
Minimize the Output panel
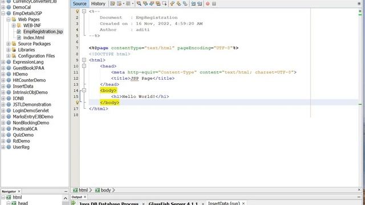(x=359, y=197)
